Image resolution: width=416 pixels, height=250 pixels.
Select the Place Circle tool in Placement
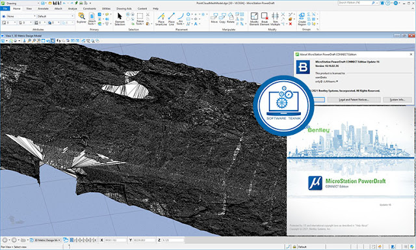(x=188, y=14)
